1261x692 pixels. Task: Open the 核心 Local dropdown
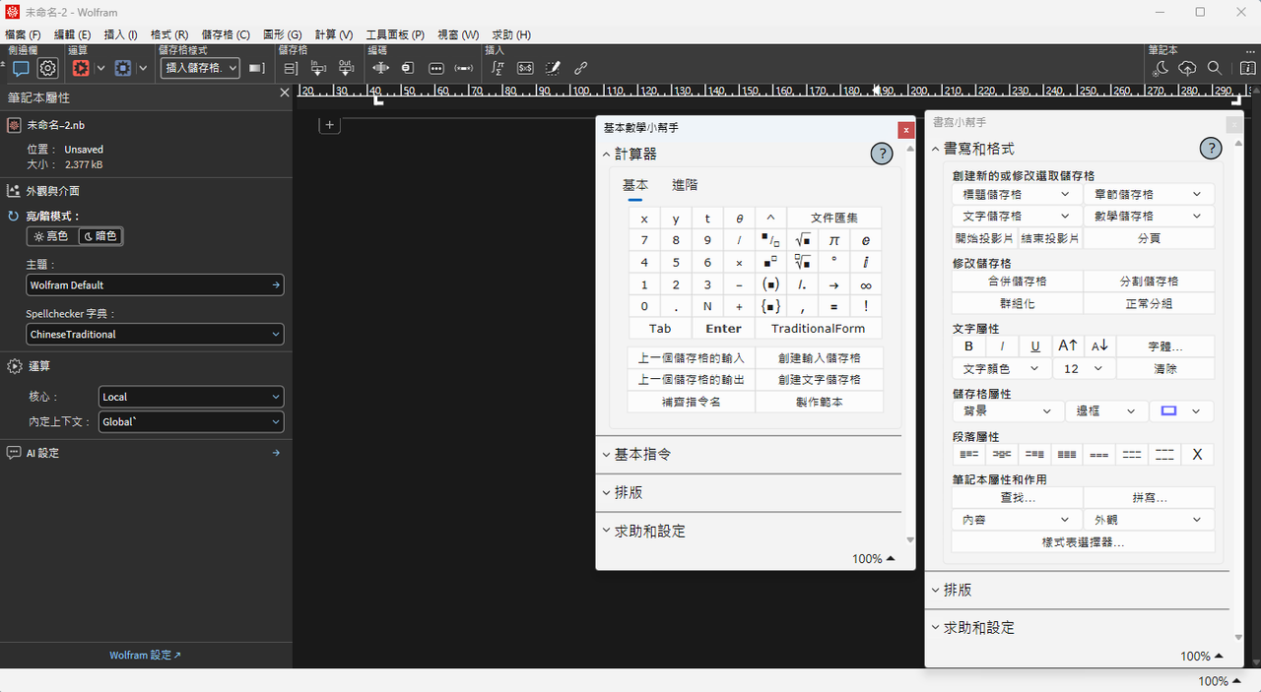point(191,397)
